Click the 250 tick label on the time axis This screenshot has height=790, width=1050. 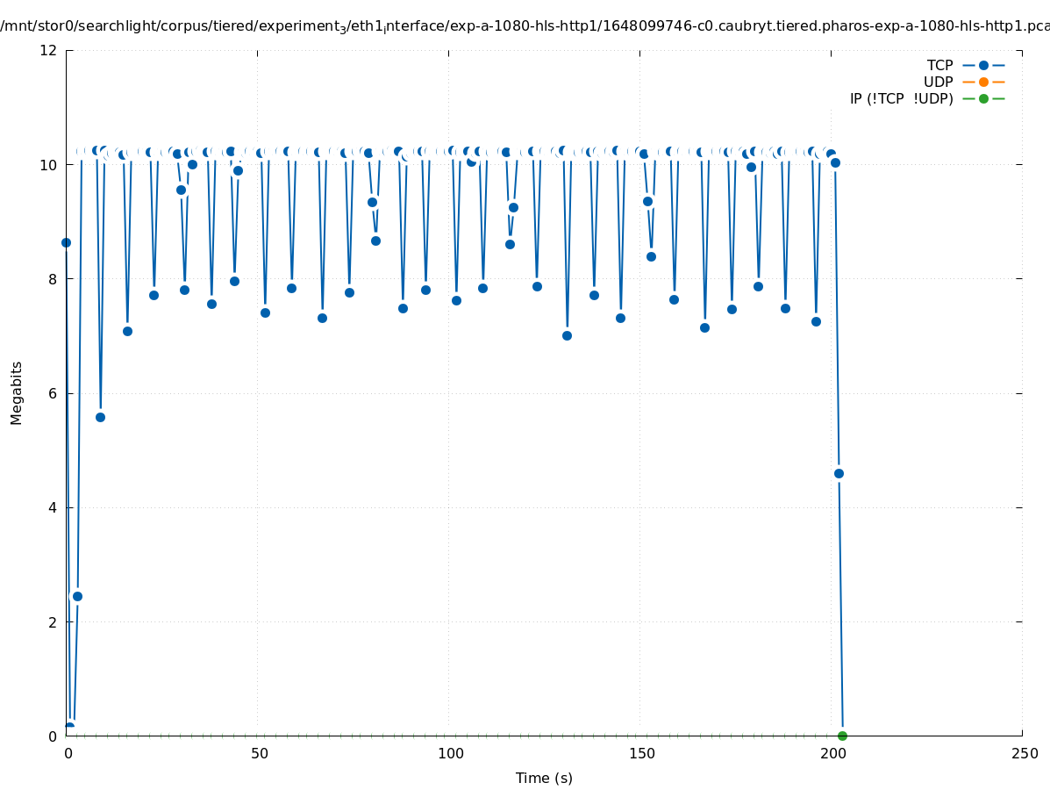pyautogui.click(x=1024, y=754)
